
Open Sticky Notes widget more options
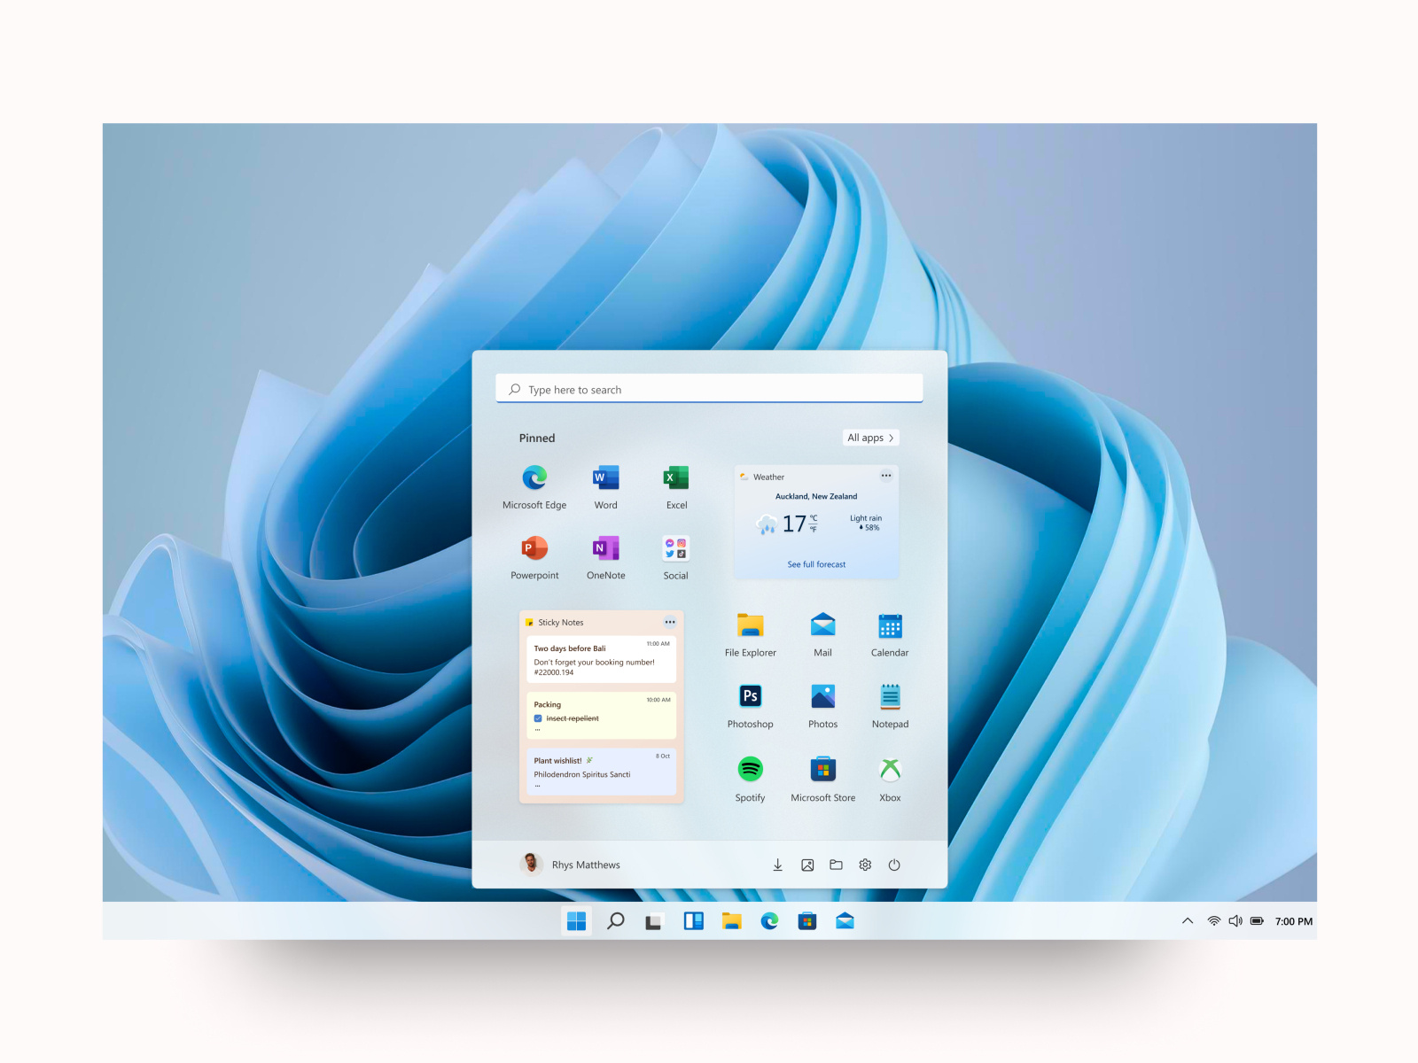pyautogui.click(x=670, y=622)
